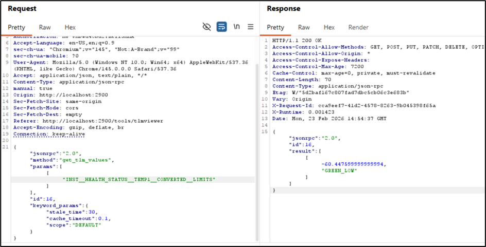Image resolution: width=486 pixels, height=247 pixels.
Task: Click the Referer http://localhost:2900/tools/tlmviewer line
Action: [x=89, y=121]
